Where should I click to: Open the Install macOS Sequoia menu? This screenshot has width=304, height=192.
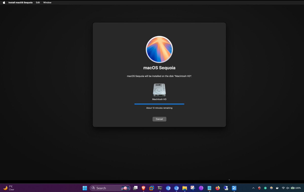click(x=21, y=3)
